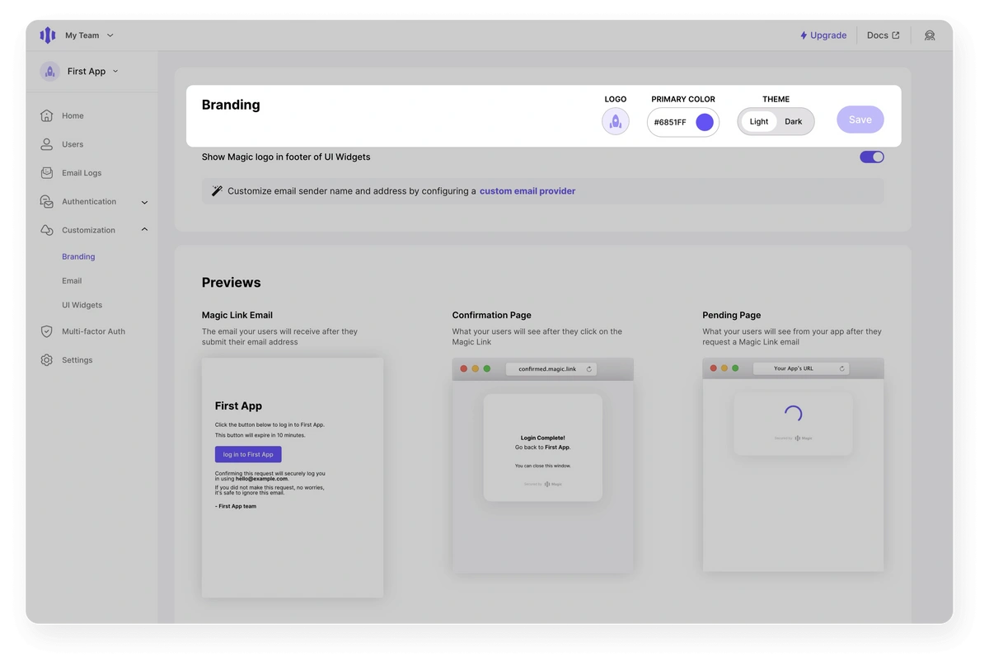Click the refresh icon in the confirmed.magic.link bar

(589, 369)
